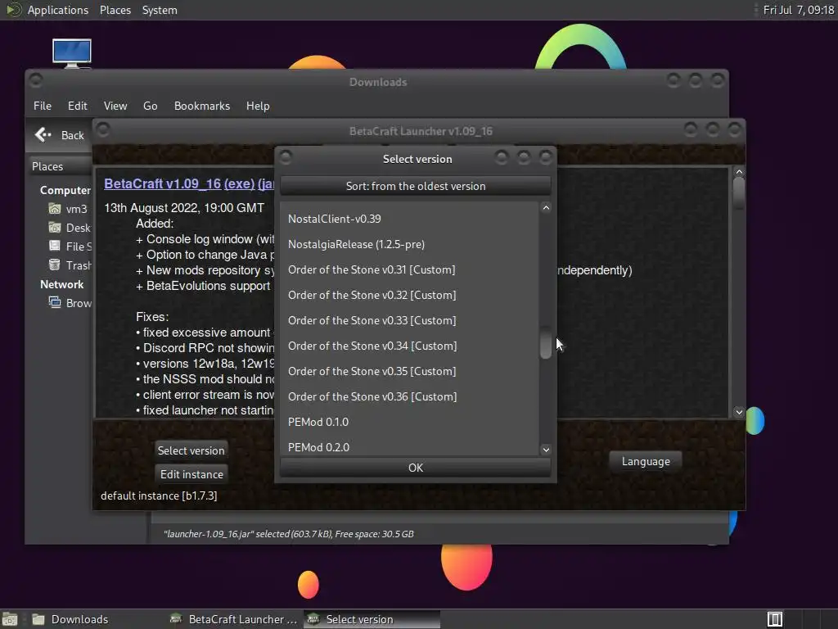Switch to Select version taskbar entry

click(372, 619)
